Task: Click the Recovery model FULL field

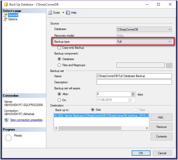Action: [144, 36]
